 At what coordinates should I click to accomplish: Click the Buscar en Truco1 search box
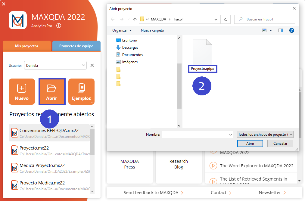tap(265, 19)
